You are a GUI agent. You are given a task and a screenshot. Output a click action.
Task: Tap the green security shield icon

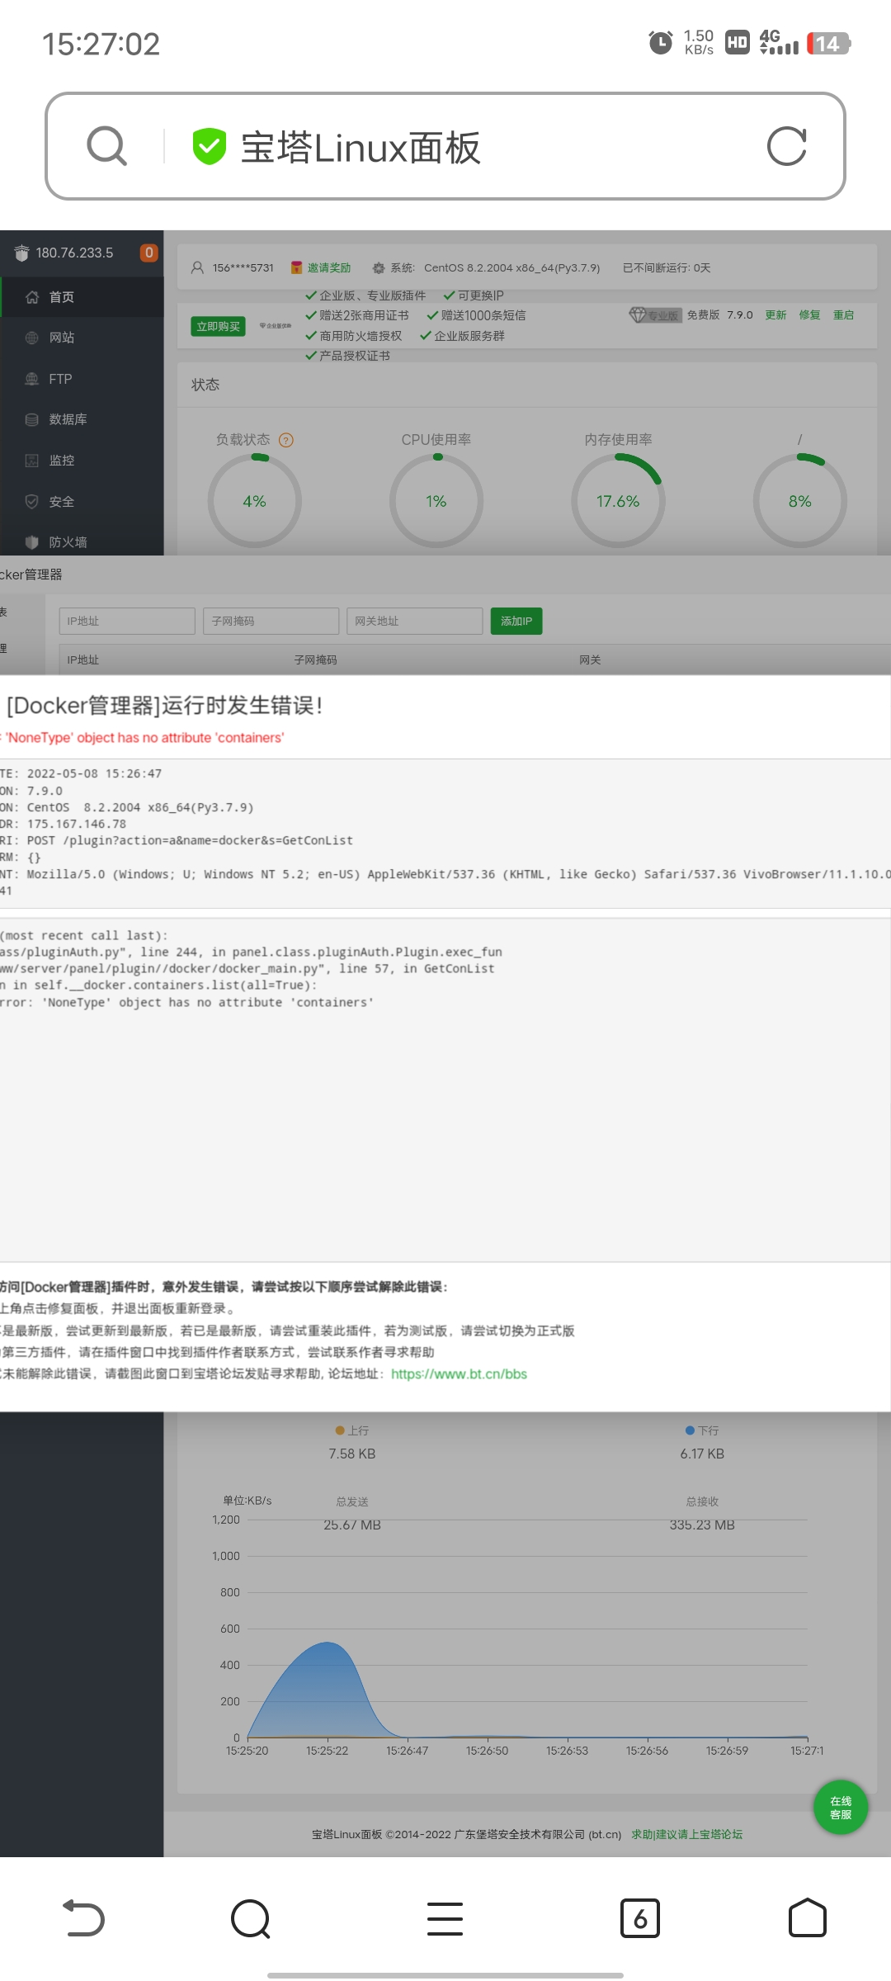pos(209,146)
